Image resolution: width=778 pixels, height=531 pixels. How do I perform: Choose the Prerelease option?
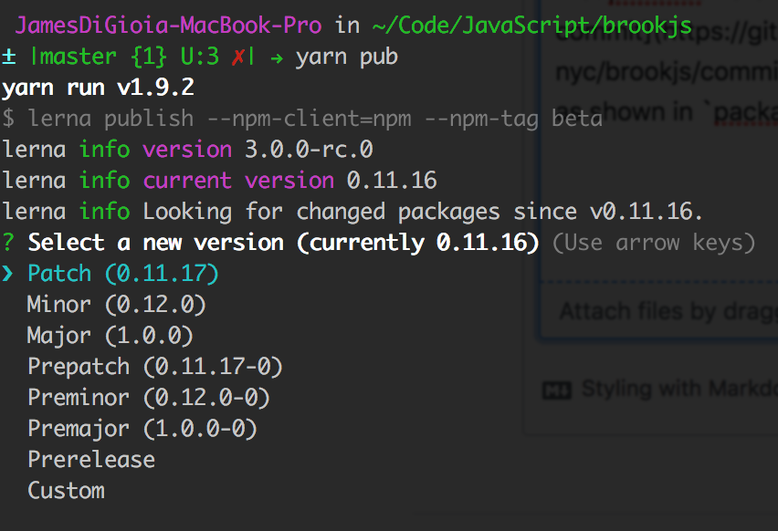click(91, 460)
